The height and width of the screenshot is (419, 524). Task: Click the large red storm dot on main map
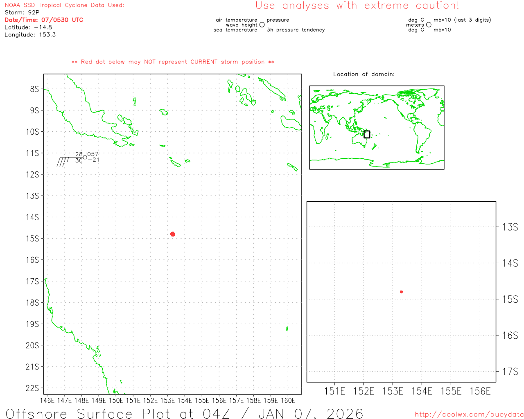(173, 234)
